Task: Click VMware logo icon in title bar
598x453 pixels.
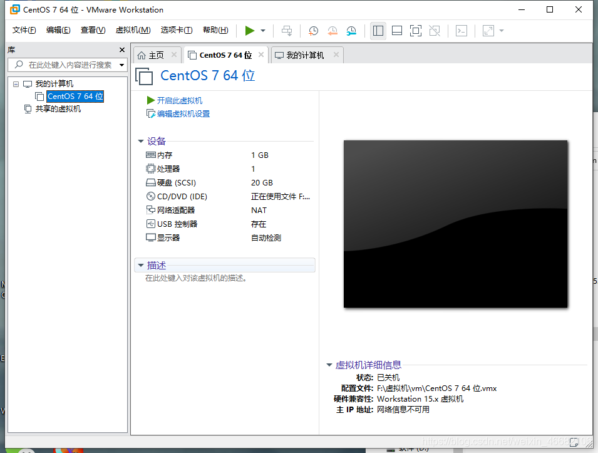Action: click(x=15, y=9)
